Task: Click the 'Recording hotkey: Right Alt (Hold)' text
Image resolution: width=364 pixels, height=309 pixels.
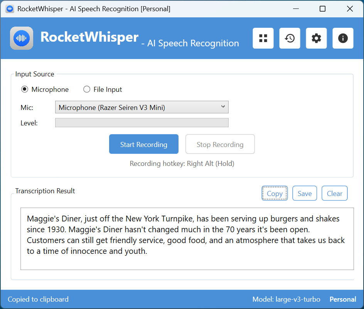Action: [182, 164]
